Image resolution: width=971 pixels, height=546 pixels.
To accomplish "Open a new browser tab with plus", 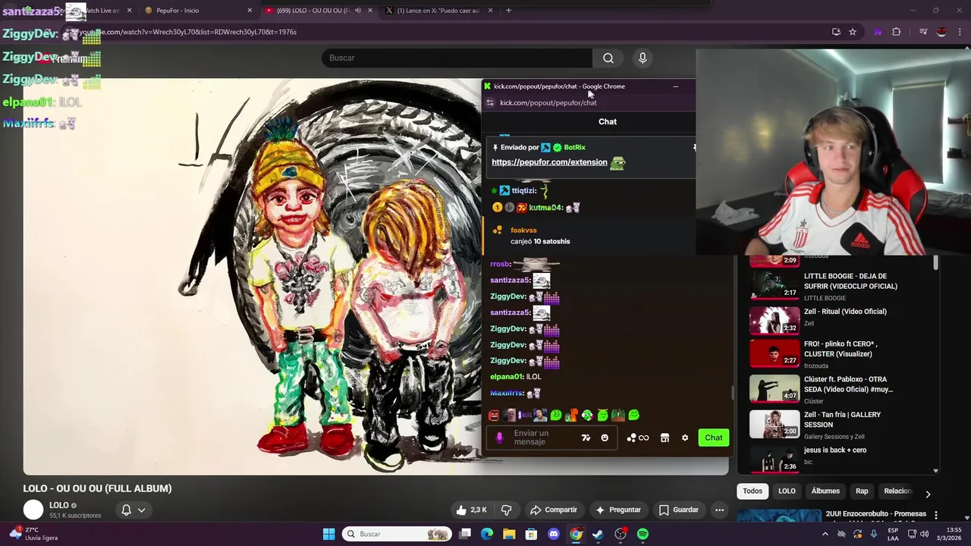I will click(508, 11).
